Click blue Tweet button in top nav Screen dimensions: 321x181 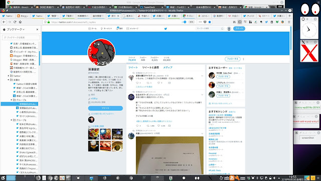tap(239, 29)
